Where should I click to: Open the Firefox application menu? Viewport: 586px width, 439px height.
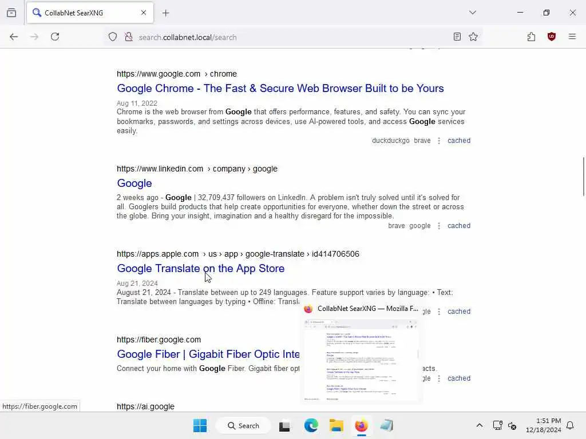click(572, 37)
